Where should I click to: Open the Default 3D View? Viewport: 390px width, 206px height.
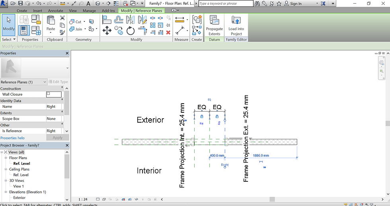(98, 4)
